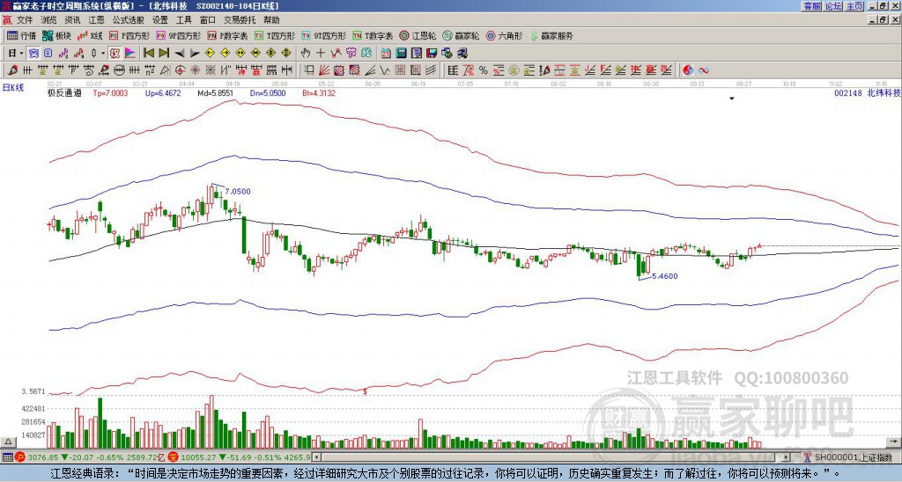Open the calendar icon tool
902x482 pixels.
tap(386, 54)
